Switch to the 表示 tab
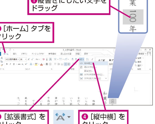Screen dimensions: 155x124 coord(86,54)
